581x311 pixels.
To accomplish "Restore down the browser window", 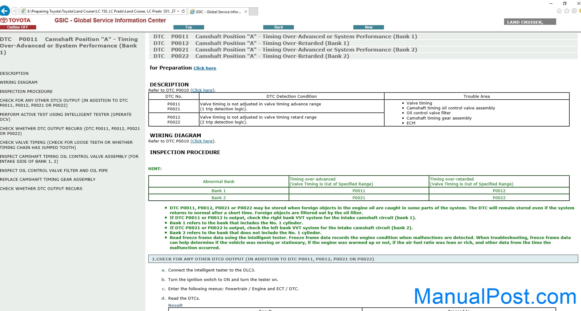I will pyautogui.click(x=565, y=3).
